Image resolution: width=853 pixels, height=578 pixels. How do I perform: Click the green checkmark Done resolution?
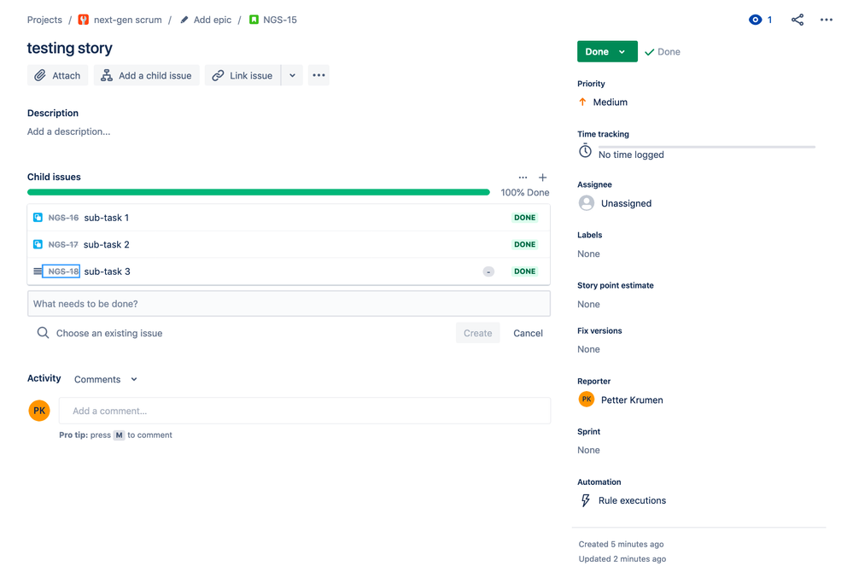[x=650, y=52]
